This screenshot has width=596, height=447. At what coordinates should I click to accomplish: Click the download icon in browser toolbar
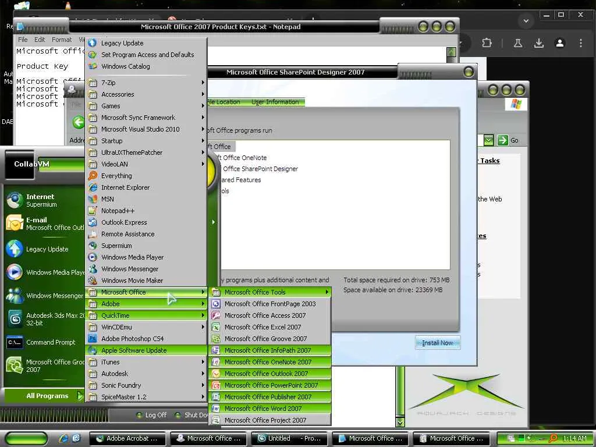[538, 43]
